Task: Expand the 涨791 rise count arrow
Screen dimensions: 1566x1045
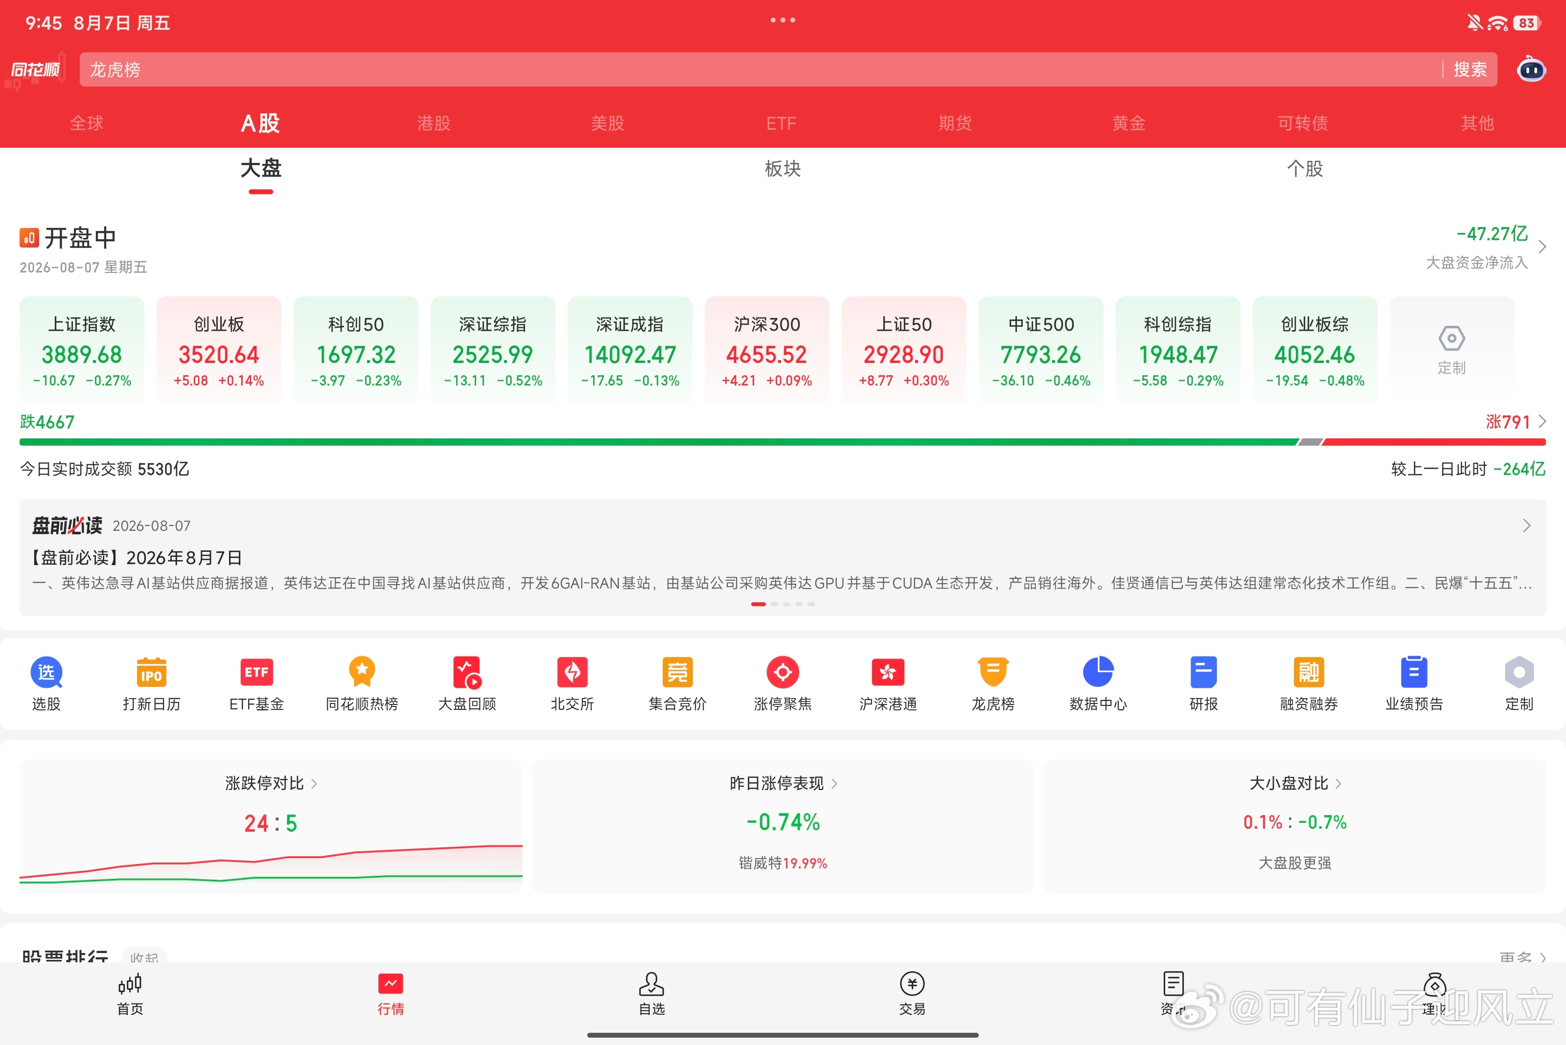Action: click(1542, 421)
